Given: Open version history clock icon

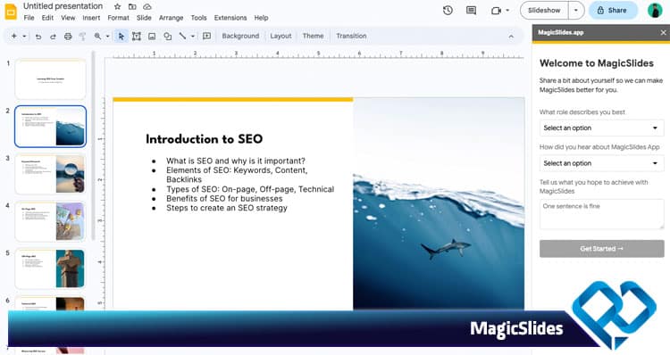Looking at the screenshot, I should tap(448, 10).
